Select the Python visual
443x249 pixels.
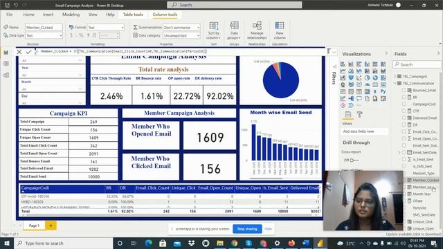coord(383,91)
